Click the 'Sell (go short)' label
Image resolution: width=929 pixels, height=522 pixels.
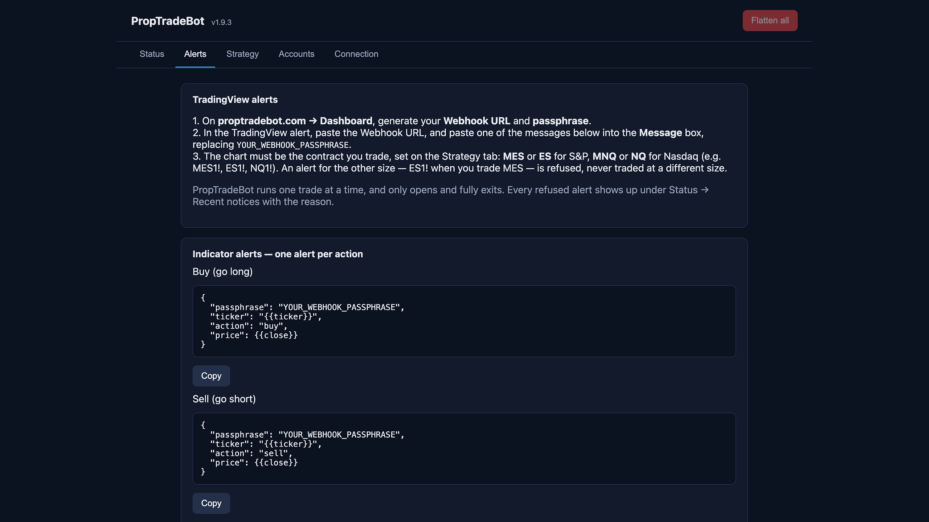[224, 399]
